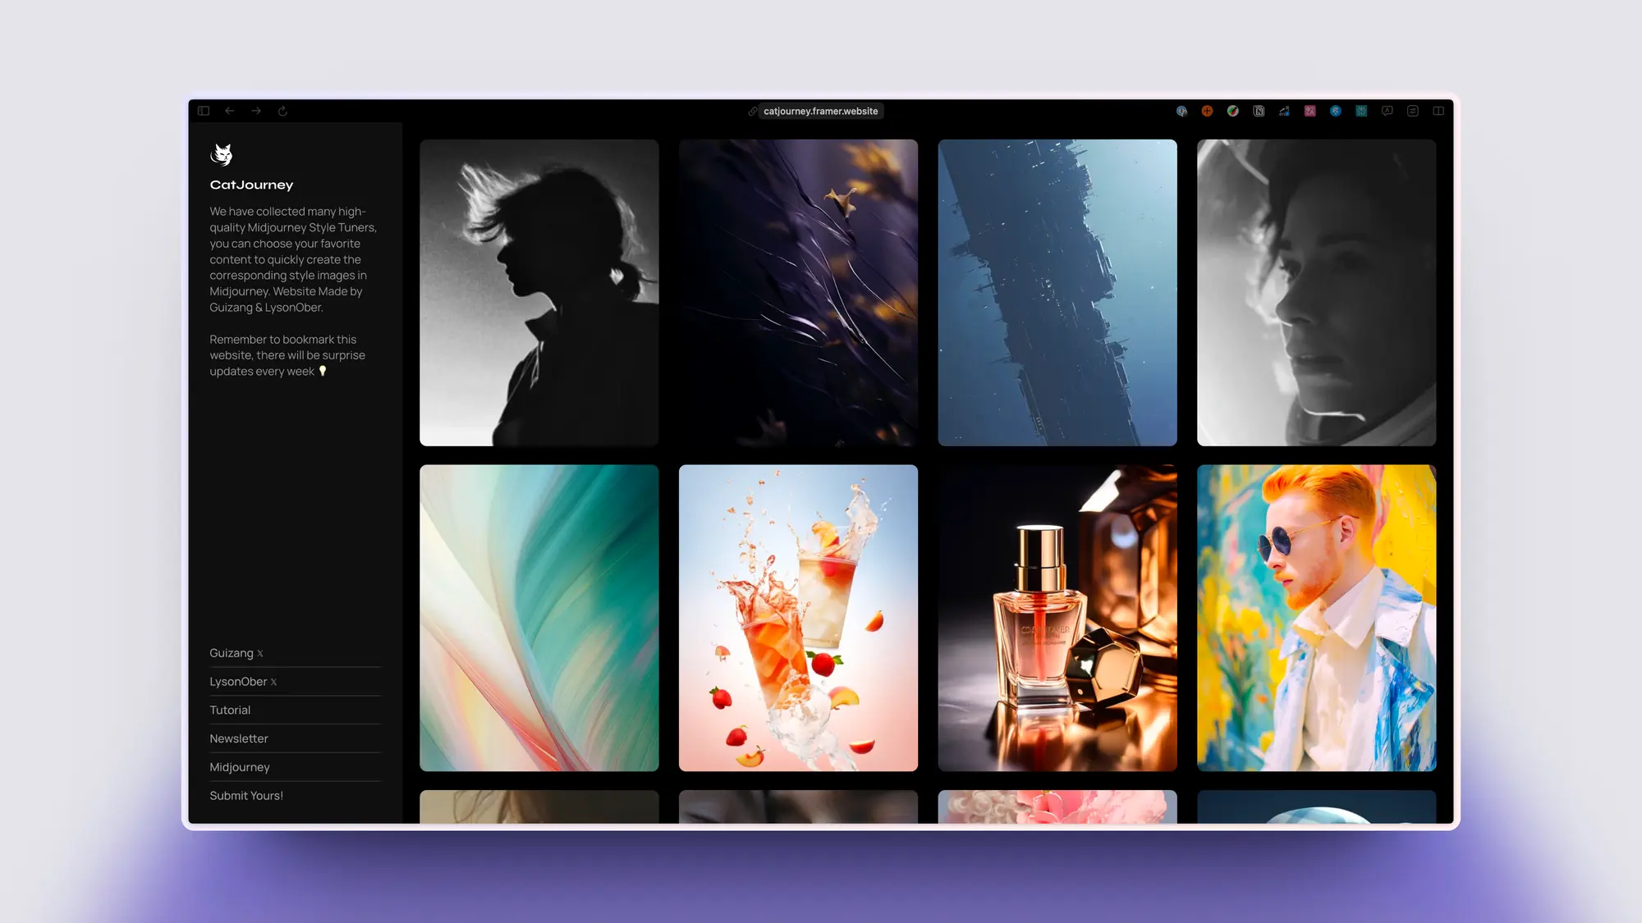Screen dimensions: 1642x923
Task: Open the woman silhouette black-and-white thumbnail
Action: (539, 293)
